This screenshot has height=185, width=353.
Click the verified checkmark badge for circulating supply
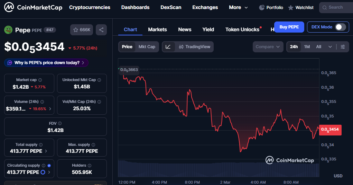click(49, 165)
